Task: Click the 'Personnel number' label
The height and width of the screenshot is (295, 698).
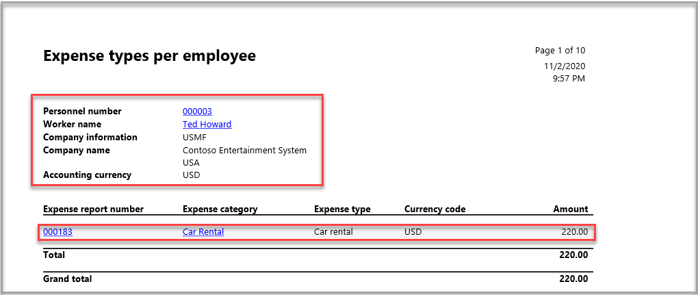Action: (82, 112)
